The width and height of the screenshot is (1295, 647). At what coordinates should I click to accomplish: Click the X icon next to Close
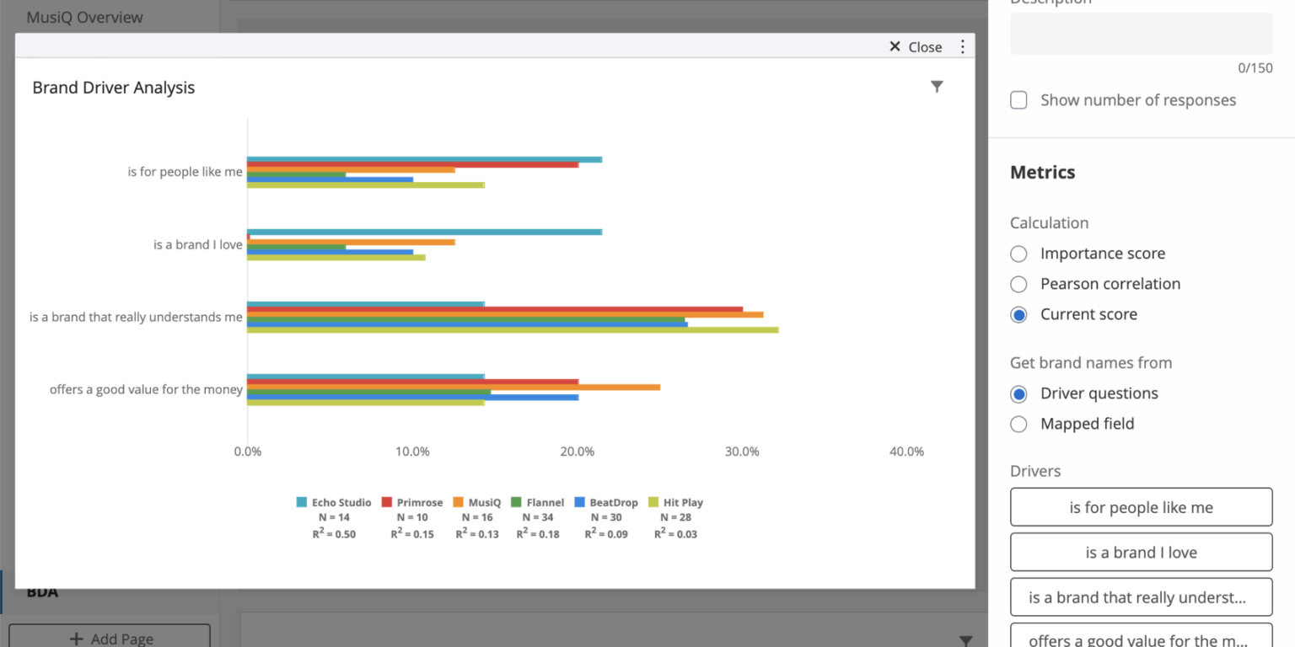click(x=895, y=47)
